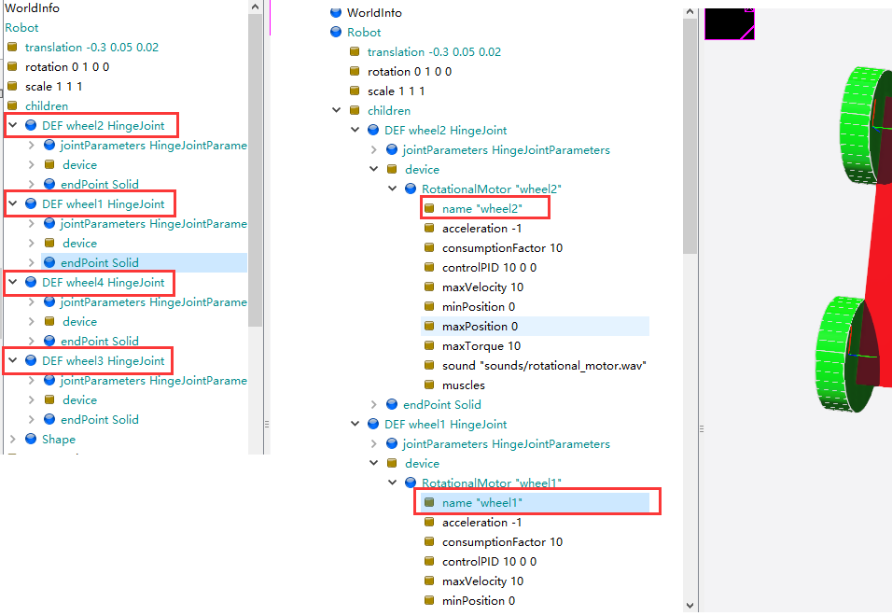The height and width of the screenshot is (616, 892).
Task: Expand jointParameters under DEF wheel1 in right tree
Action: point(374,443)
